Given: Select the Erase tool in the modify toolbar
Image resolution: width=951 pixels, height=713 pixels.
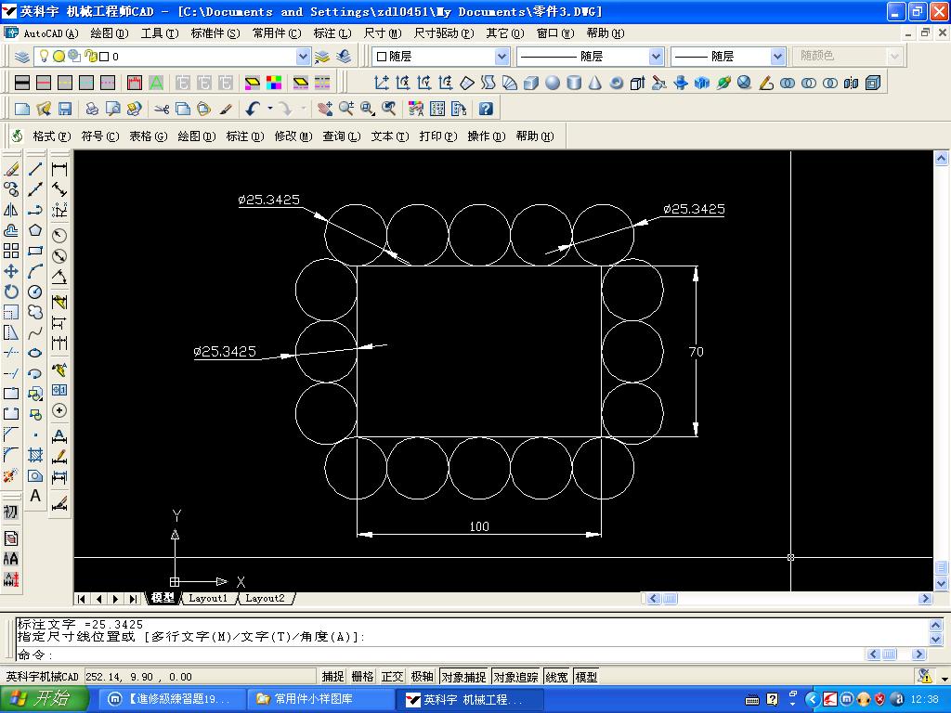Looking at the screenshot, I should pyautogui.click(x=11, y=169).
